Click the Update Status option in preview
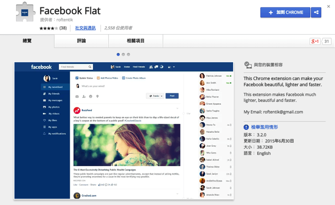The height and width of the screenshot is (205, 335). (x=84, y=78)
